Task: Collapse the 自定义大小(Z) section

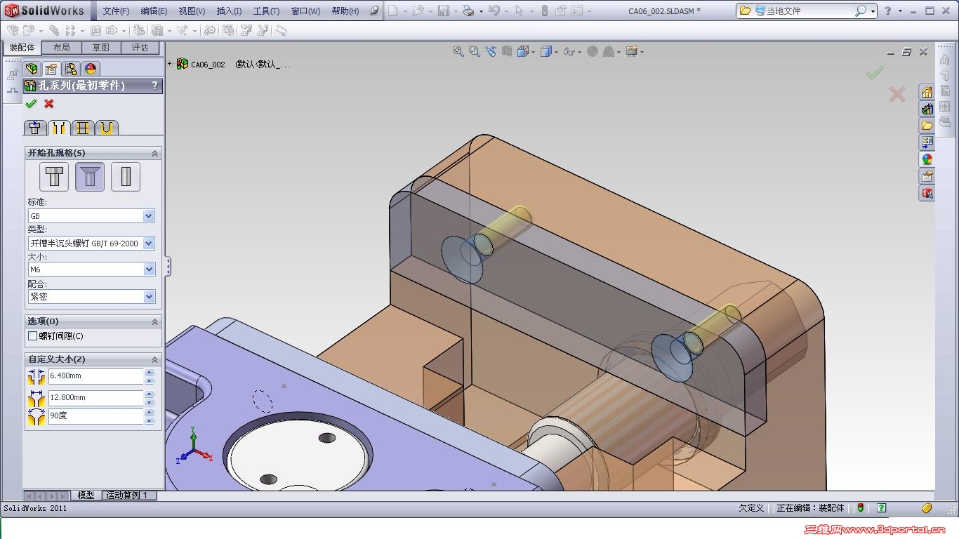Action: (155, 359)
